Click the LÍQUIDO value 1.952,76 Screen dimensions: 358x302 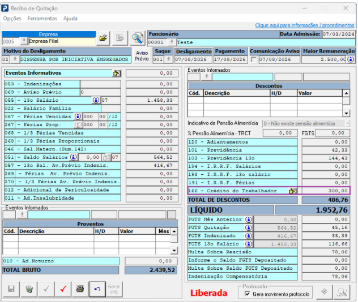pyautogui.click(x=313, y=210)
